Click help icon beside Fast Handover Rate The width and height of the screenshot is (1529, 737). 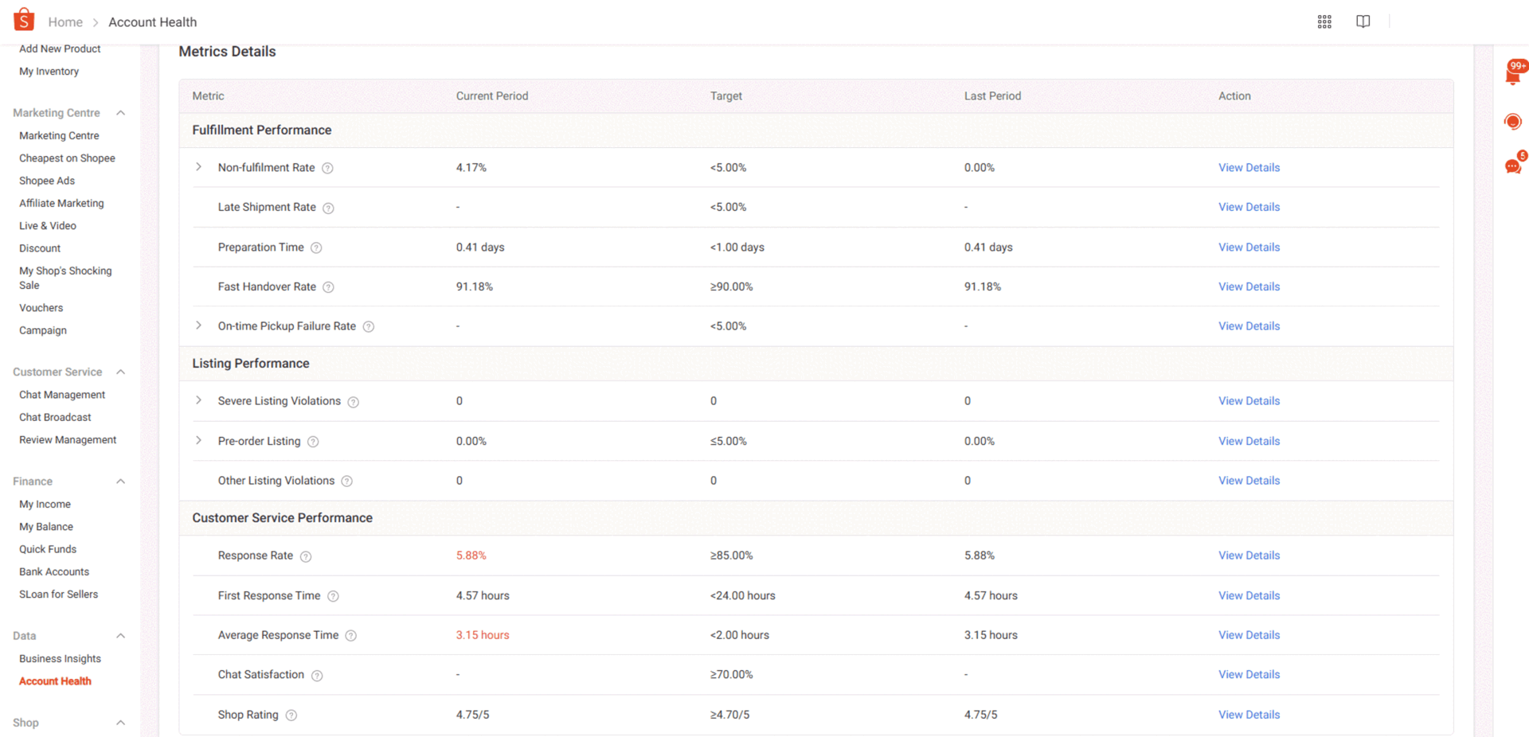pos(328,287)
